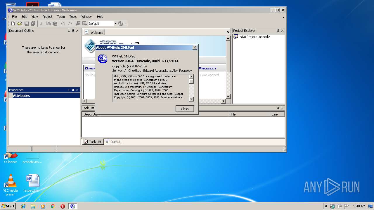Open the Project menu

click(47, 17)
